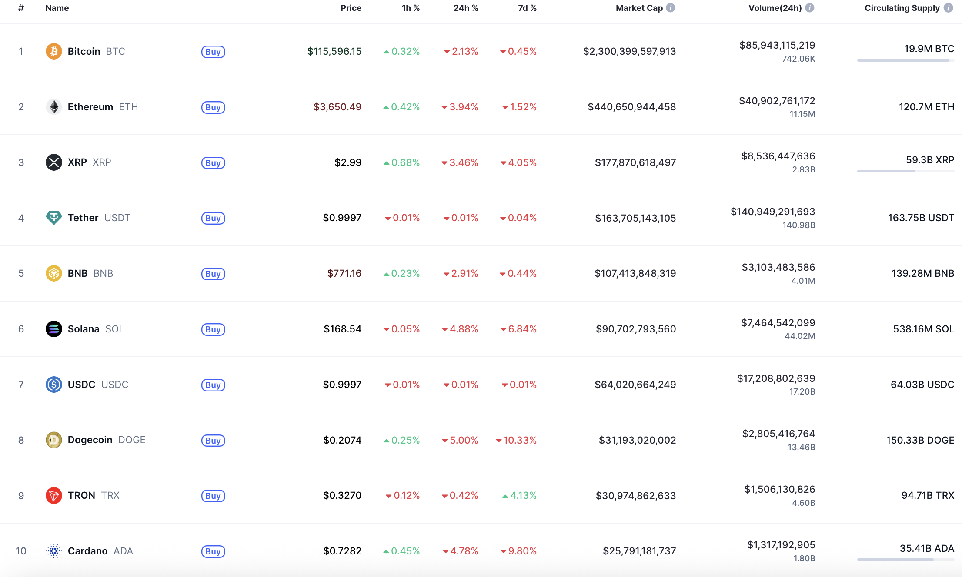Open the Volume(24h) info tooltip
The height and width of the screenshot is (577, 962).
coord(810,7)
